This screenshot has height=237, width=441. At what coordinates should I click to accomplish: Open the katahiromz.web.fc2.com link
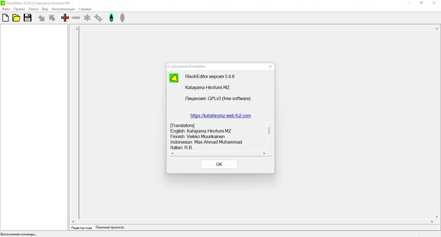tap(220, 115)
